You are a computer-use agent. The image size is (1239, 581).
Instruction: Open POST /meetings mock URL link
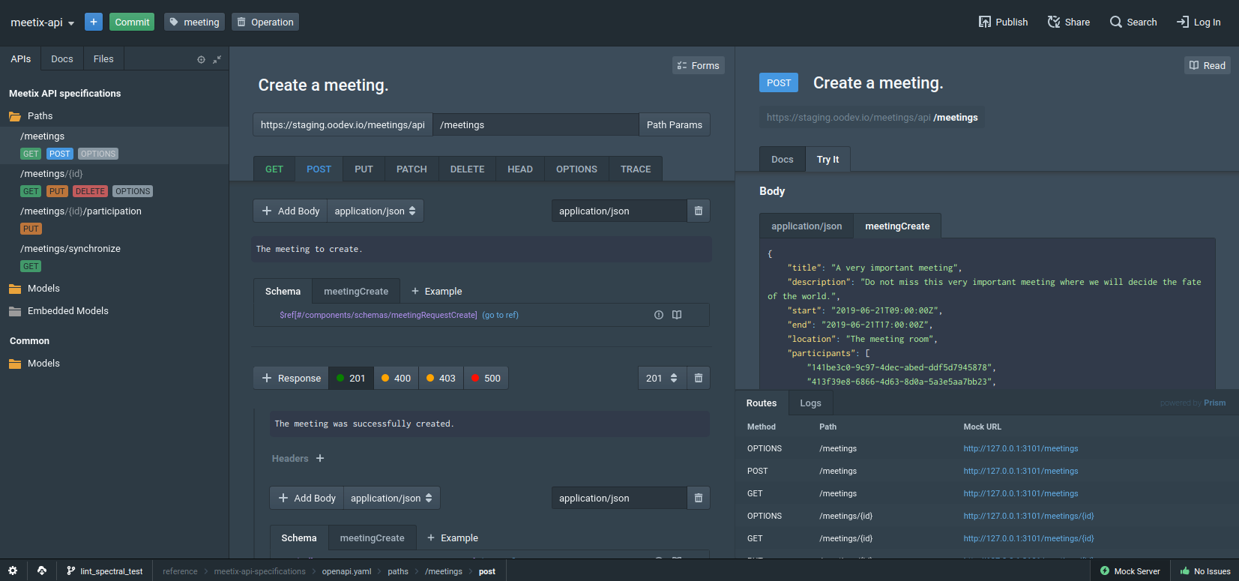(1020, 471)
